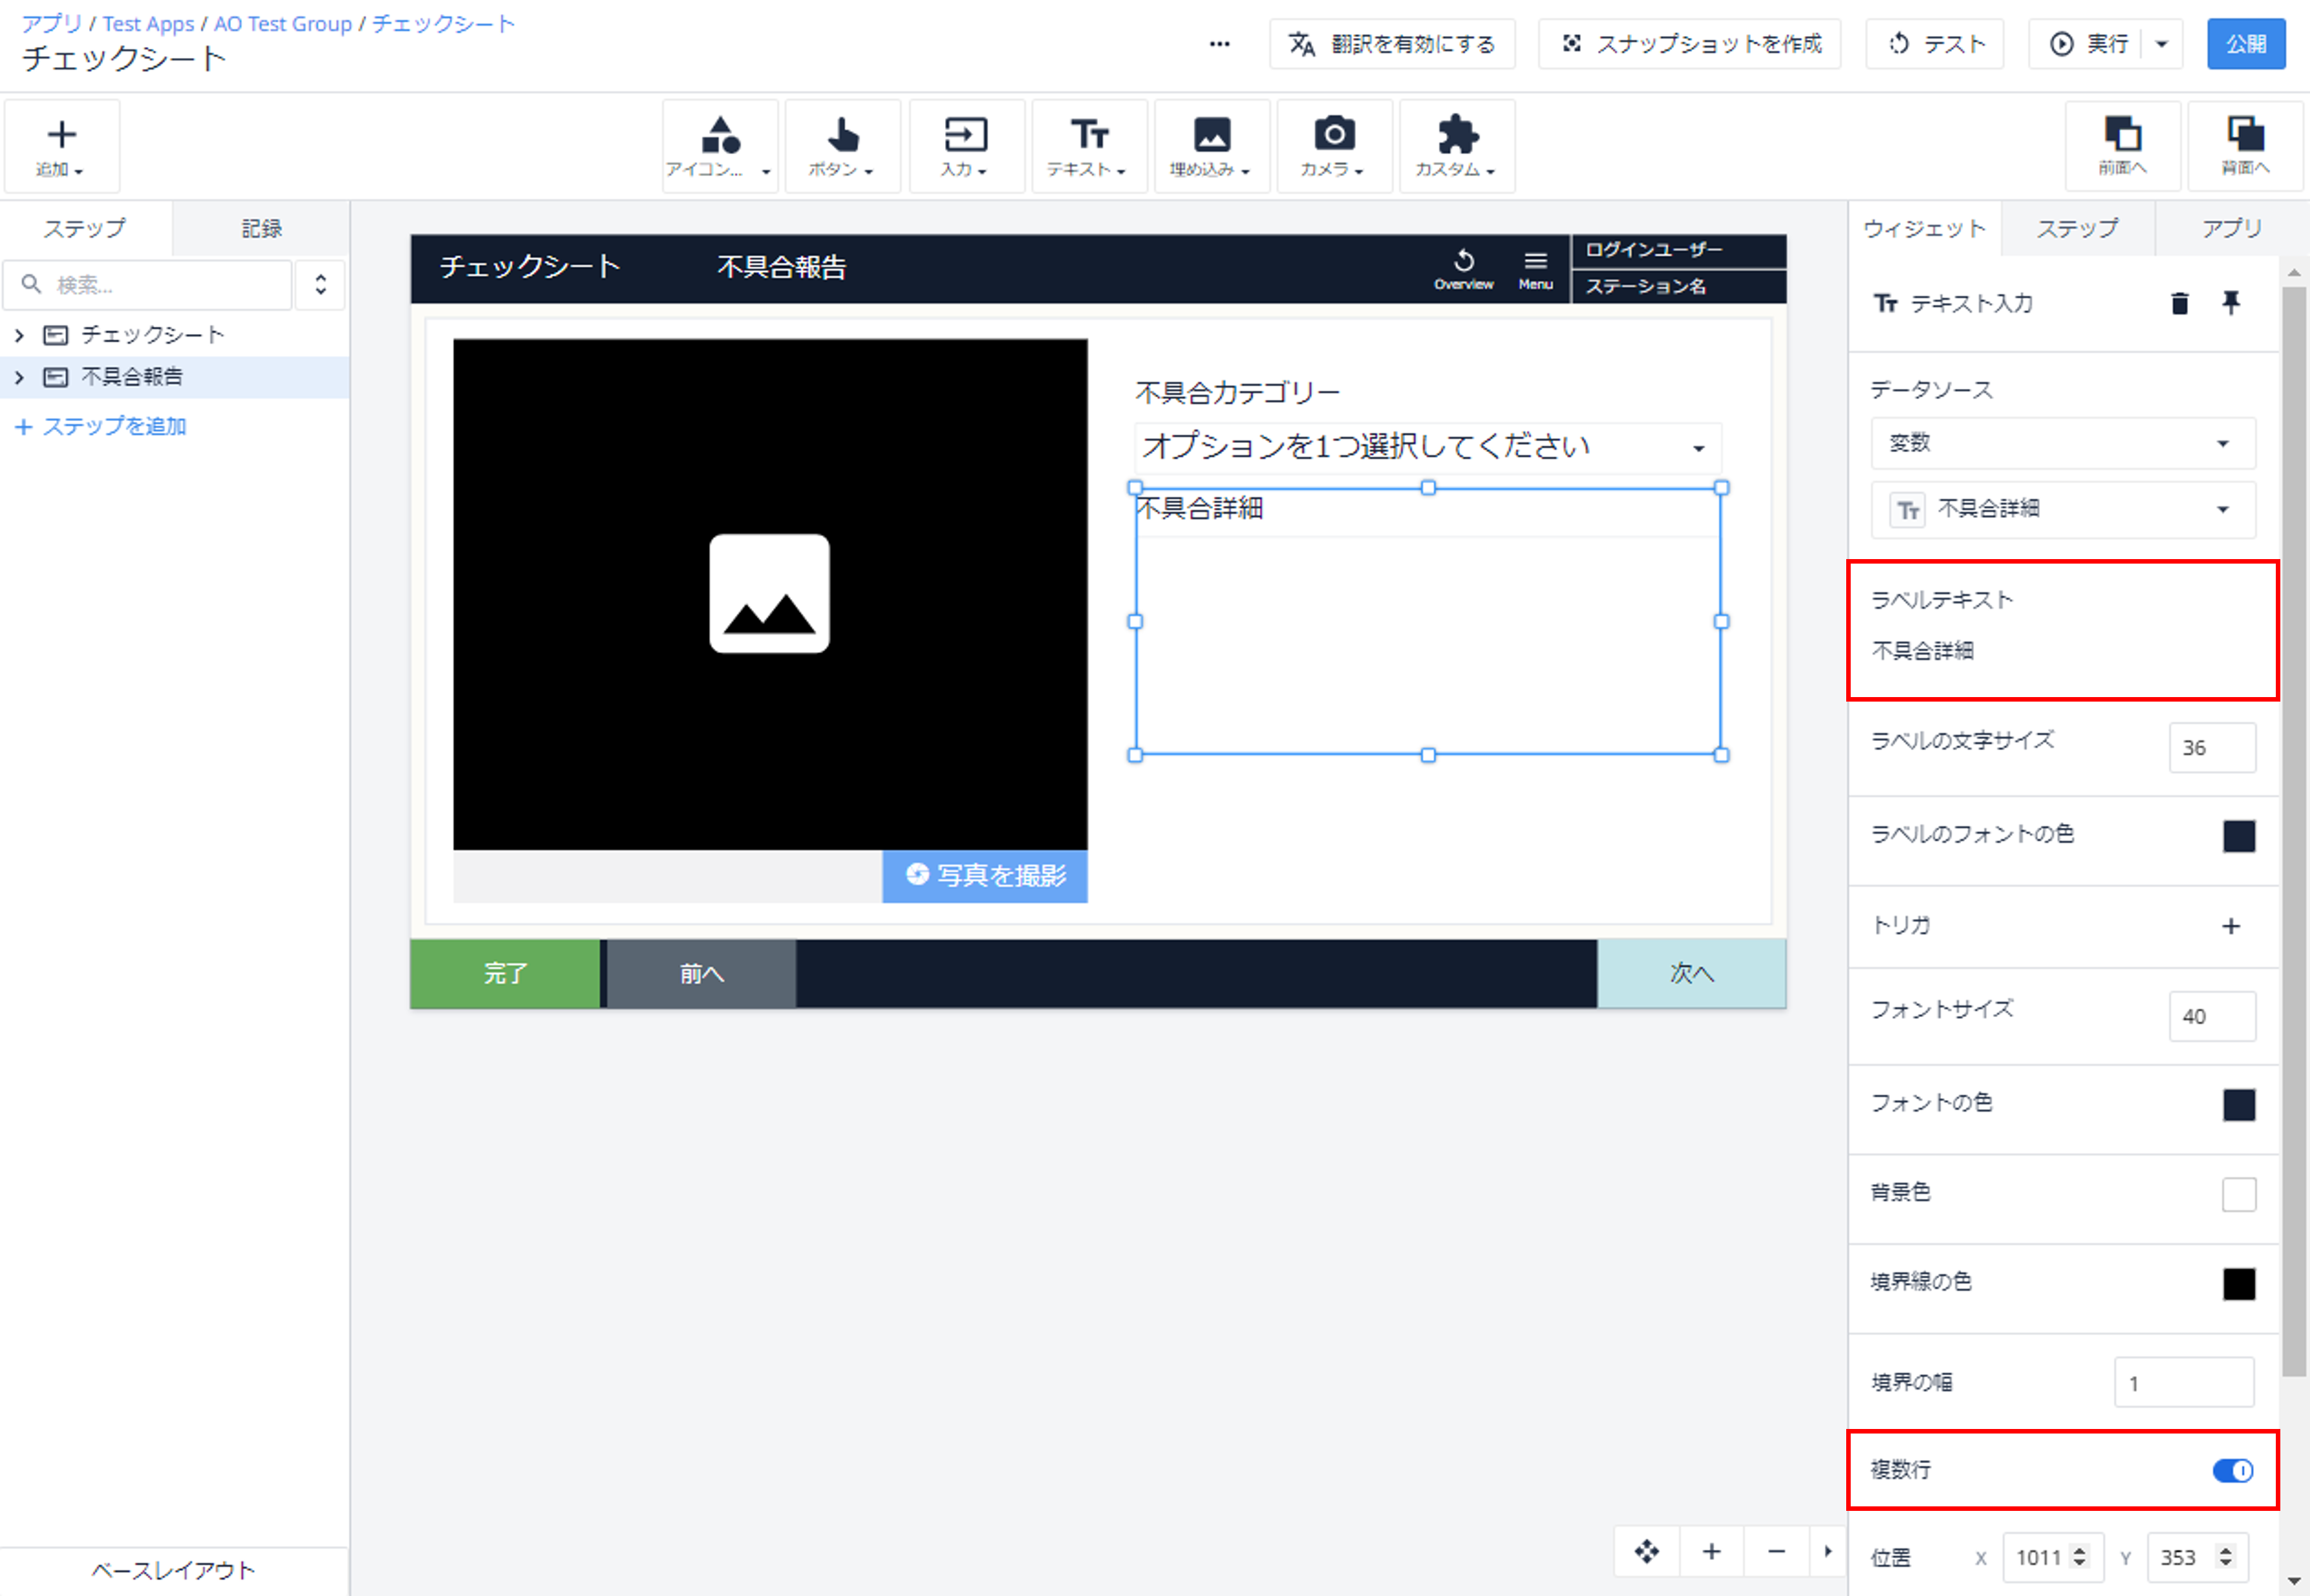Image resolution: width=2310 pixels, height=1596 pixels.
Task: Zoom in the canvas with plus
Action: pyautogui.click(x=1712, y=1551)
